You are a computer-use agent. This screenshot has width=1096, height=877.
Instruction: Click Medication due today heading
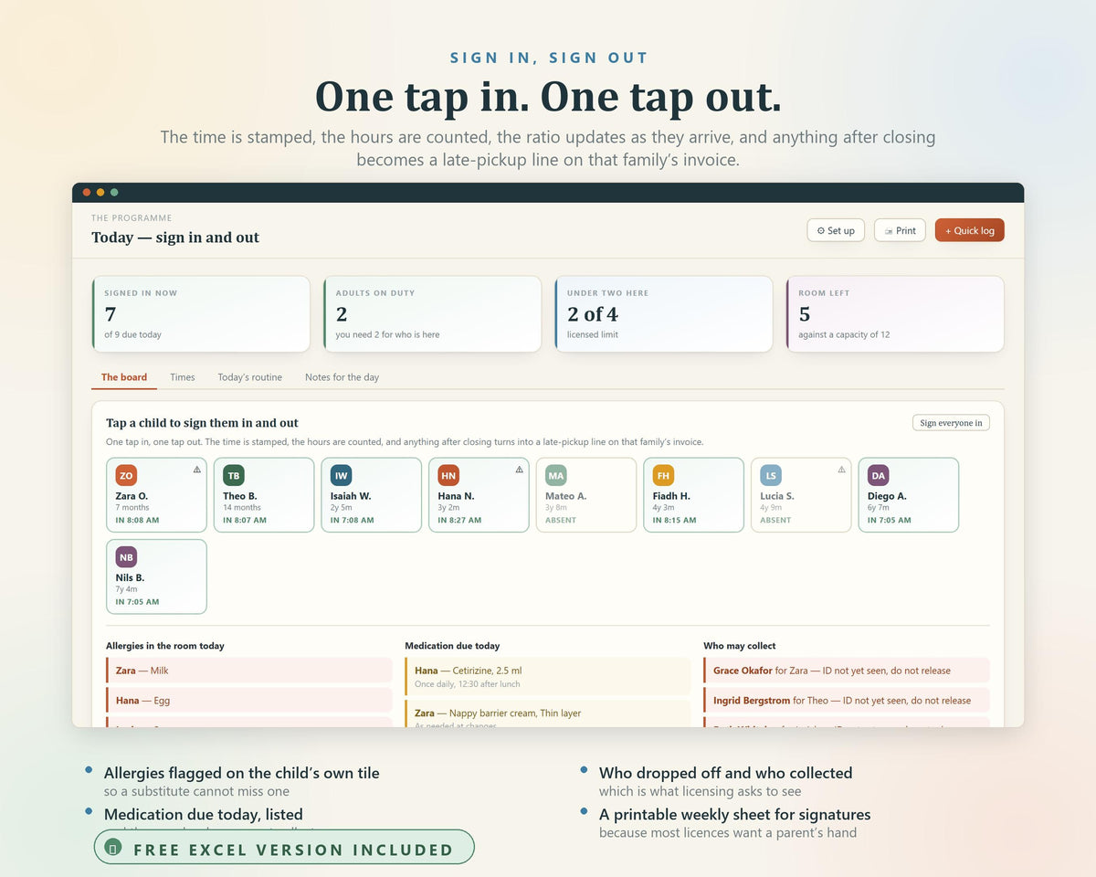click(x=452, y=646)
